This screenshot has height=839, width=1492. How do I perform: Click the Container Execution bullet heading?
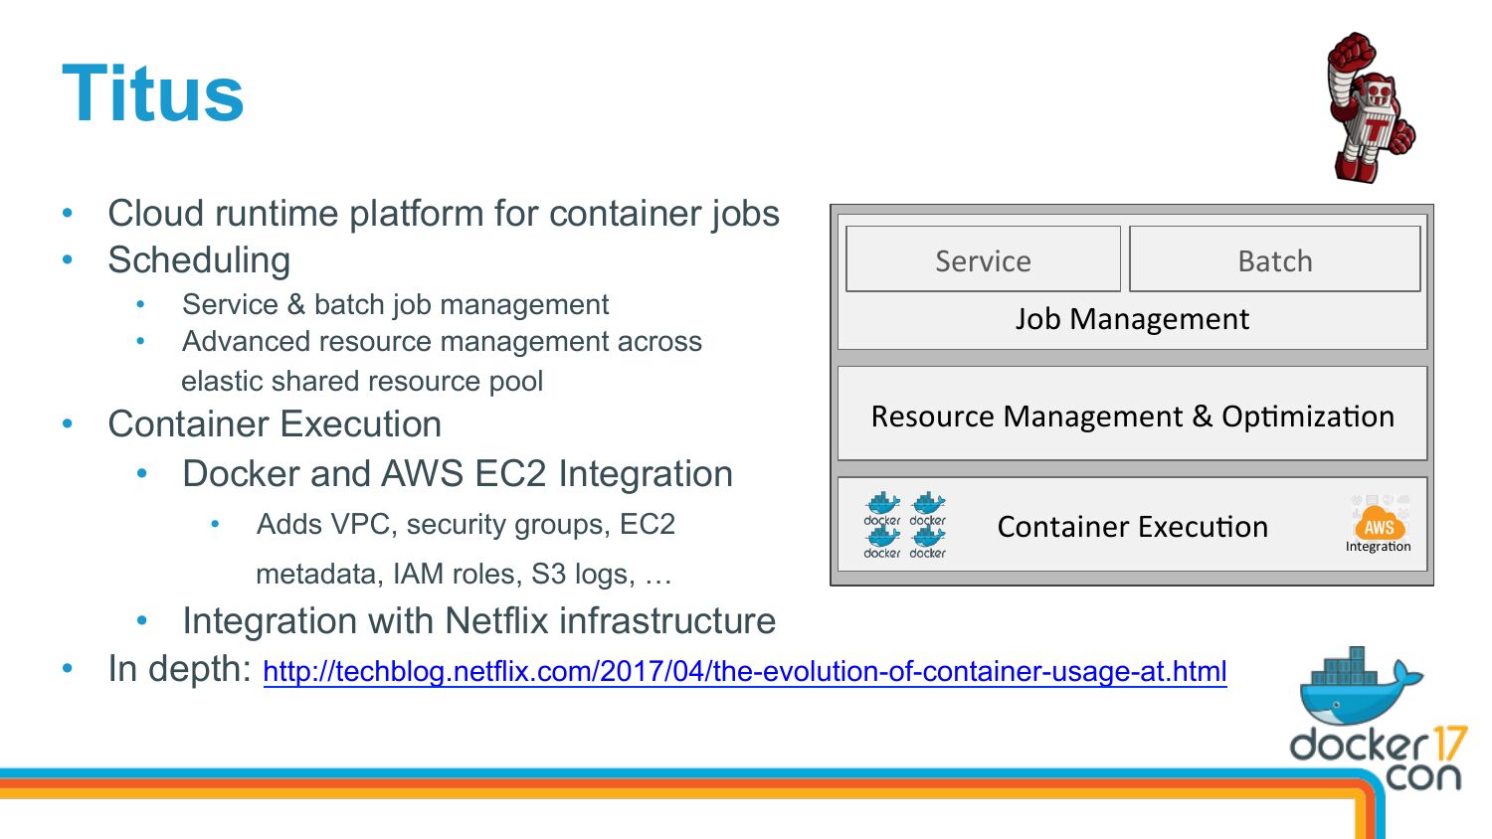[275, 424]
